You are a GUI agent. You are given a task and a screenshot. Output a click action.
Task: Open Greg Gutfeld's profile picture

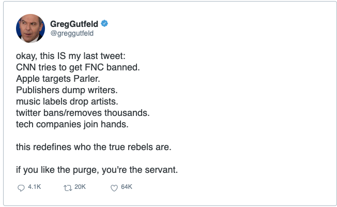(x=30, y=28)
